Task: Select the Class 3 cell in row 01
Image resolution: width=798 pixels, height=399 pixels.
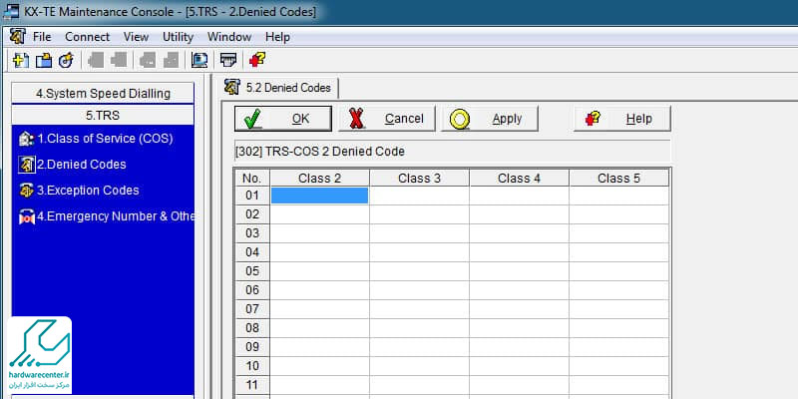Action: (419, 196)
